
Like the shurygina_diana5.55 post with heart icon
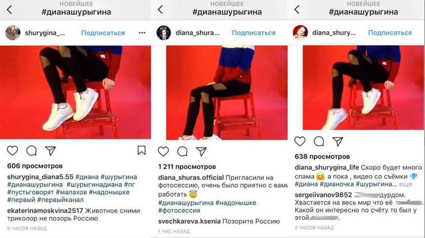(x=12, y=150)
